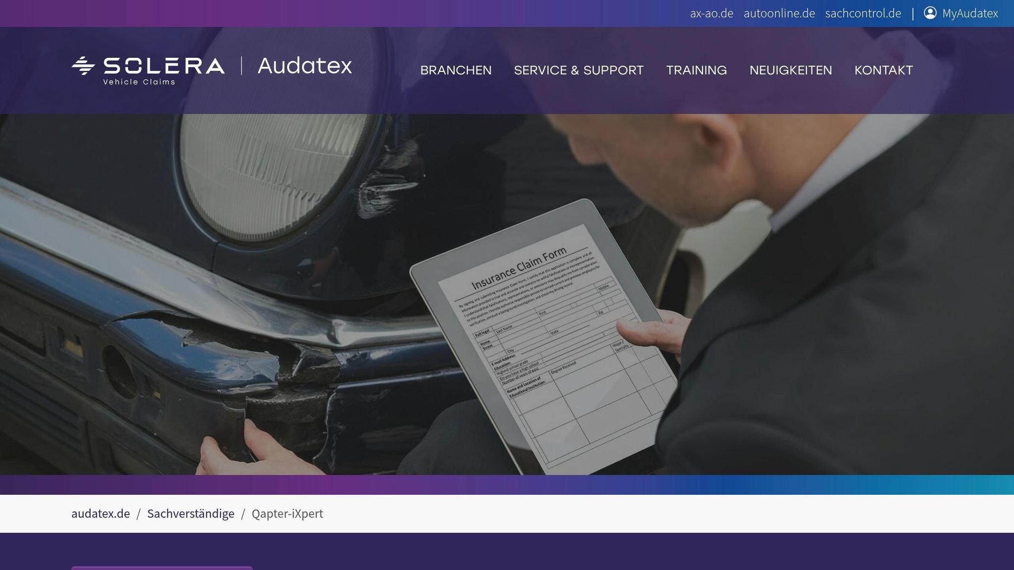This screenshot has height=570, width=1014.
Task: Go to audatex.de breadcrumb home
Action: [101, 514]
